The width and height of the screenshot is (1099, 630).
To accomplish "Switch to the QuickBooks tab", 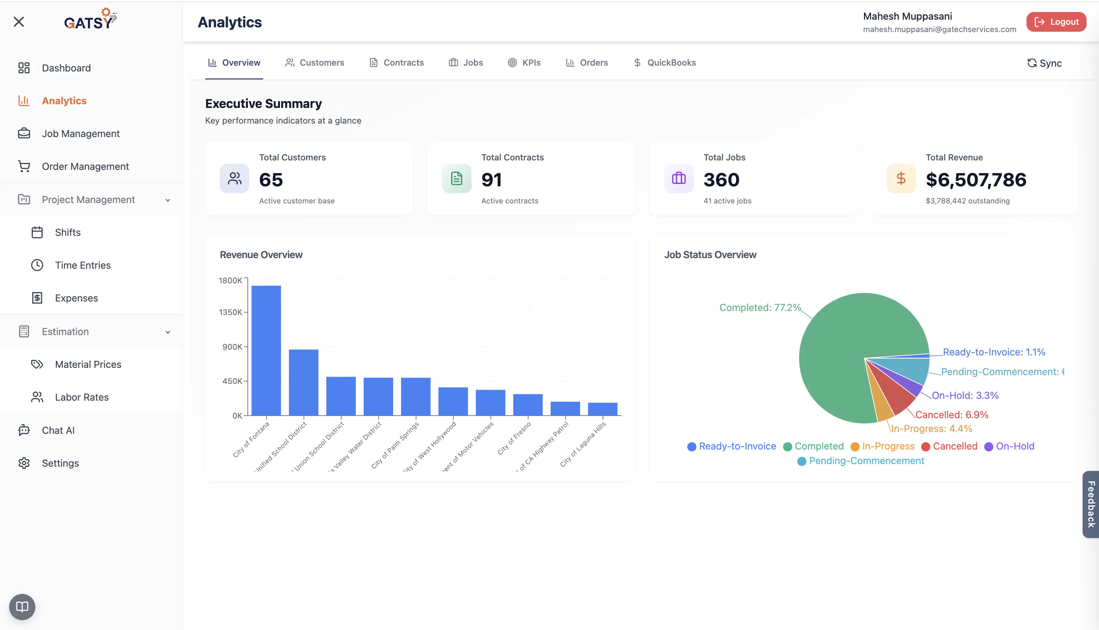I will tap(665, 63).
